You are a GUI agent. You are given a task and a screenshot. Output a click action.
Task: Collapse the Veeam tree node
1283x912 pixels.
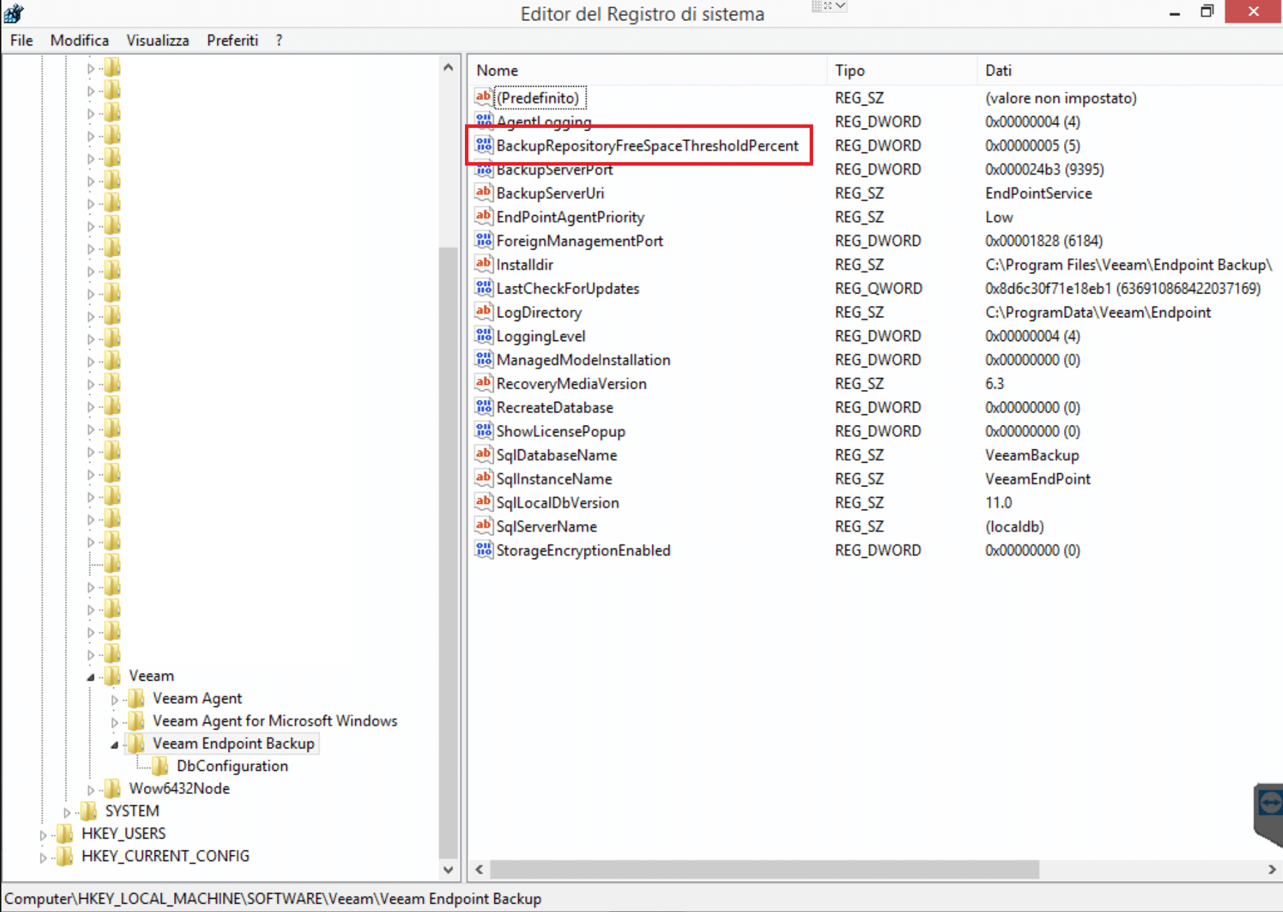pos(91,676)
